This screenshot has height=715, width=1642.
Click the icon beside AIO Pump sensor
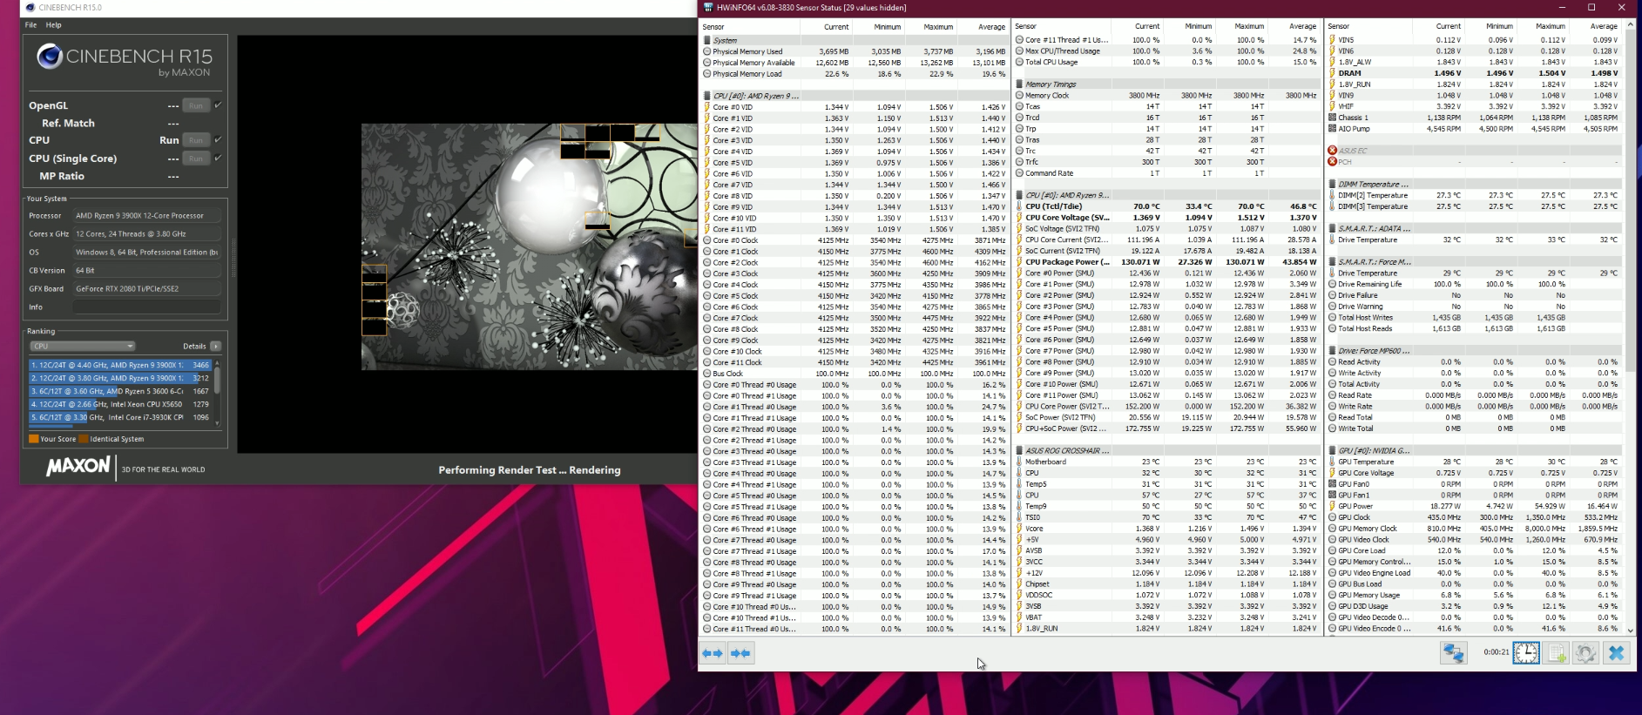[x=1332, y=129]
